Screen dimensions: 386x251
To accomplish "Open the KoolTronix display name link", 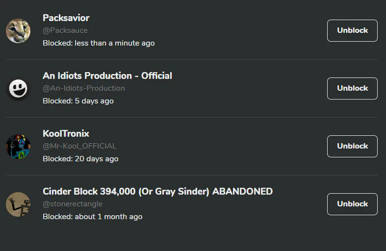I will (x=66, y=134).
